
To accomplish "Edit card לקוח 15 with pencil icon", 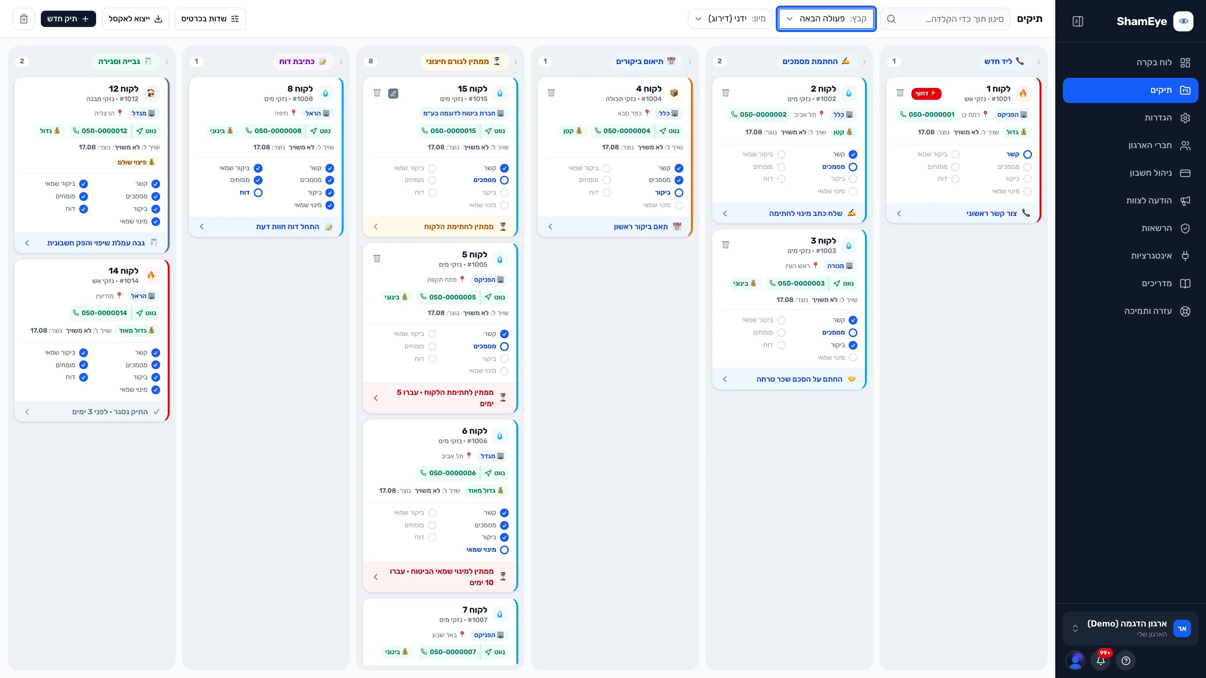I will tap(393, 94).
